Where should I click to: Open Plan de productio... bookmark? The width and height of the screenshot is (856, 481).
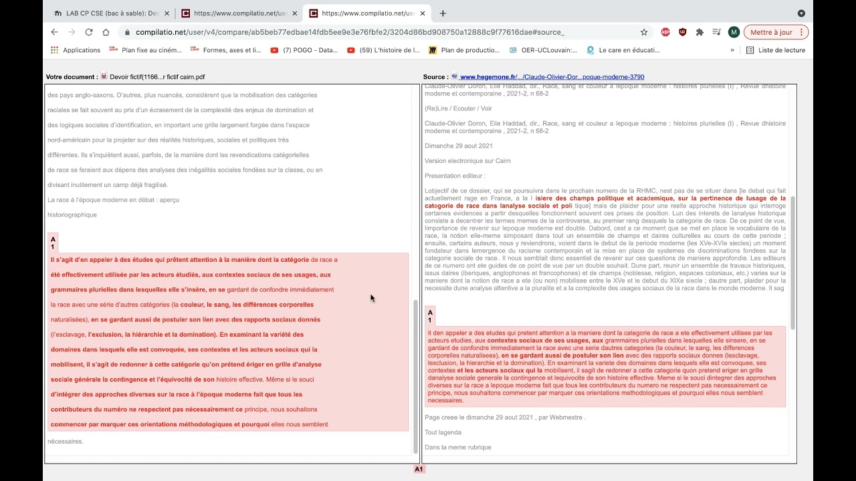coord(464,50)
